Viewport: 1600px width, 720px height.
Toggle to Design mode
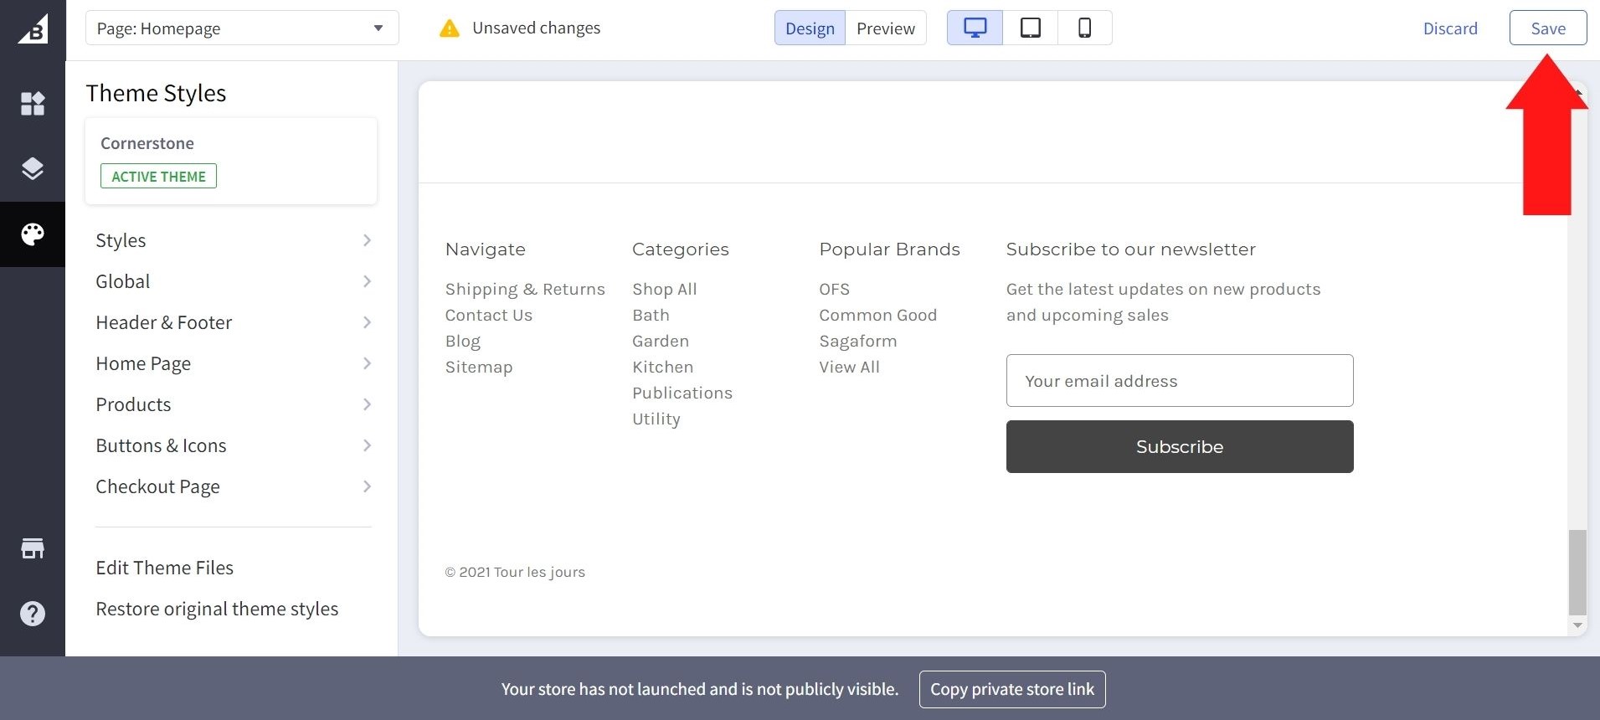(810, 28)
